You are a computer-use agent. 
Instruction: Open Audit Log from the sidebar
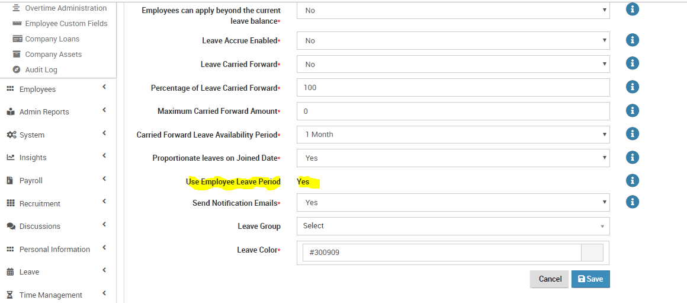coord(41,70)
